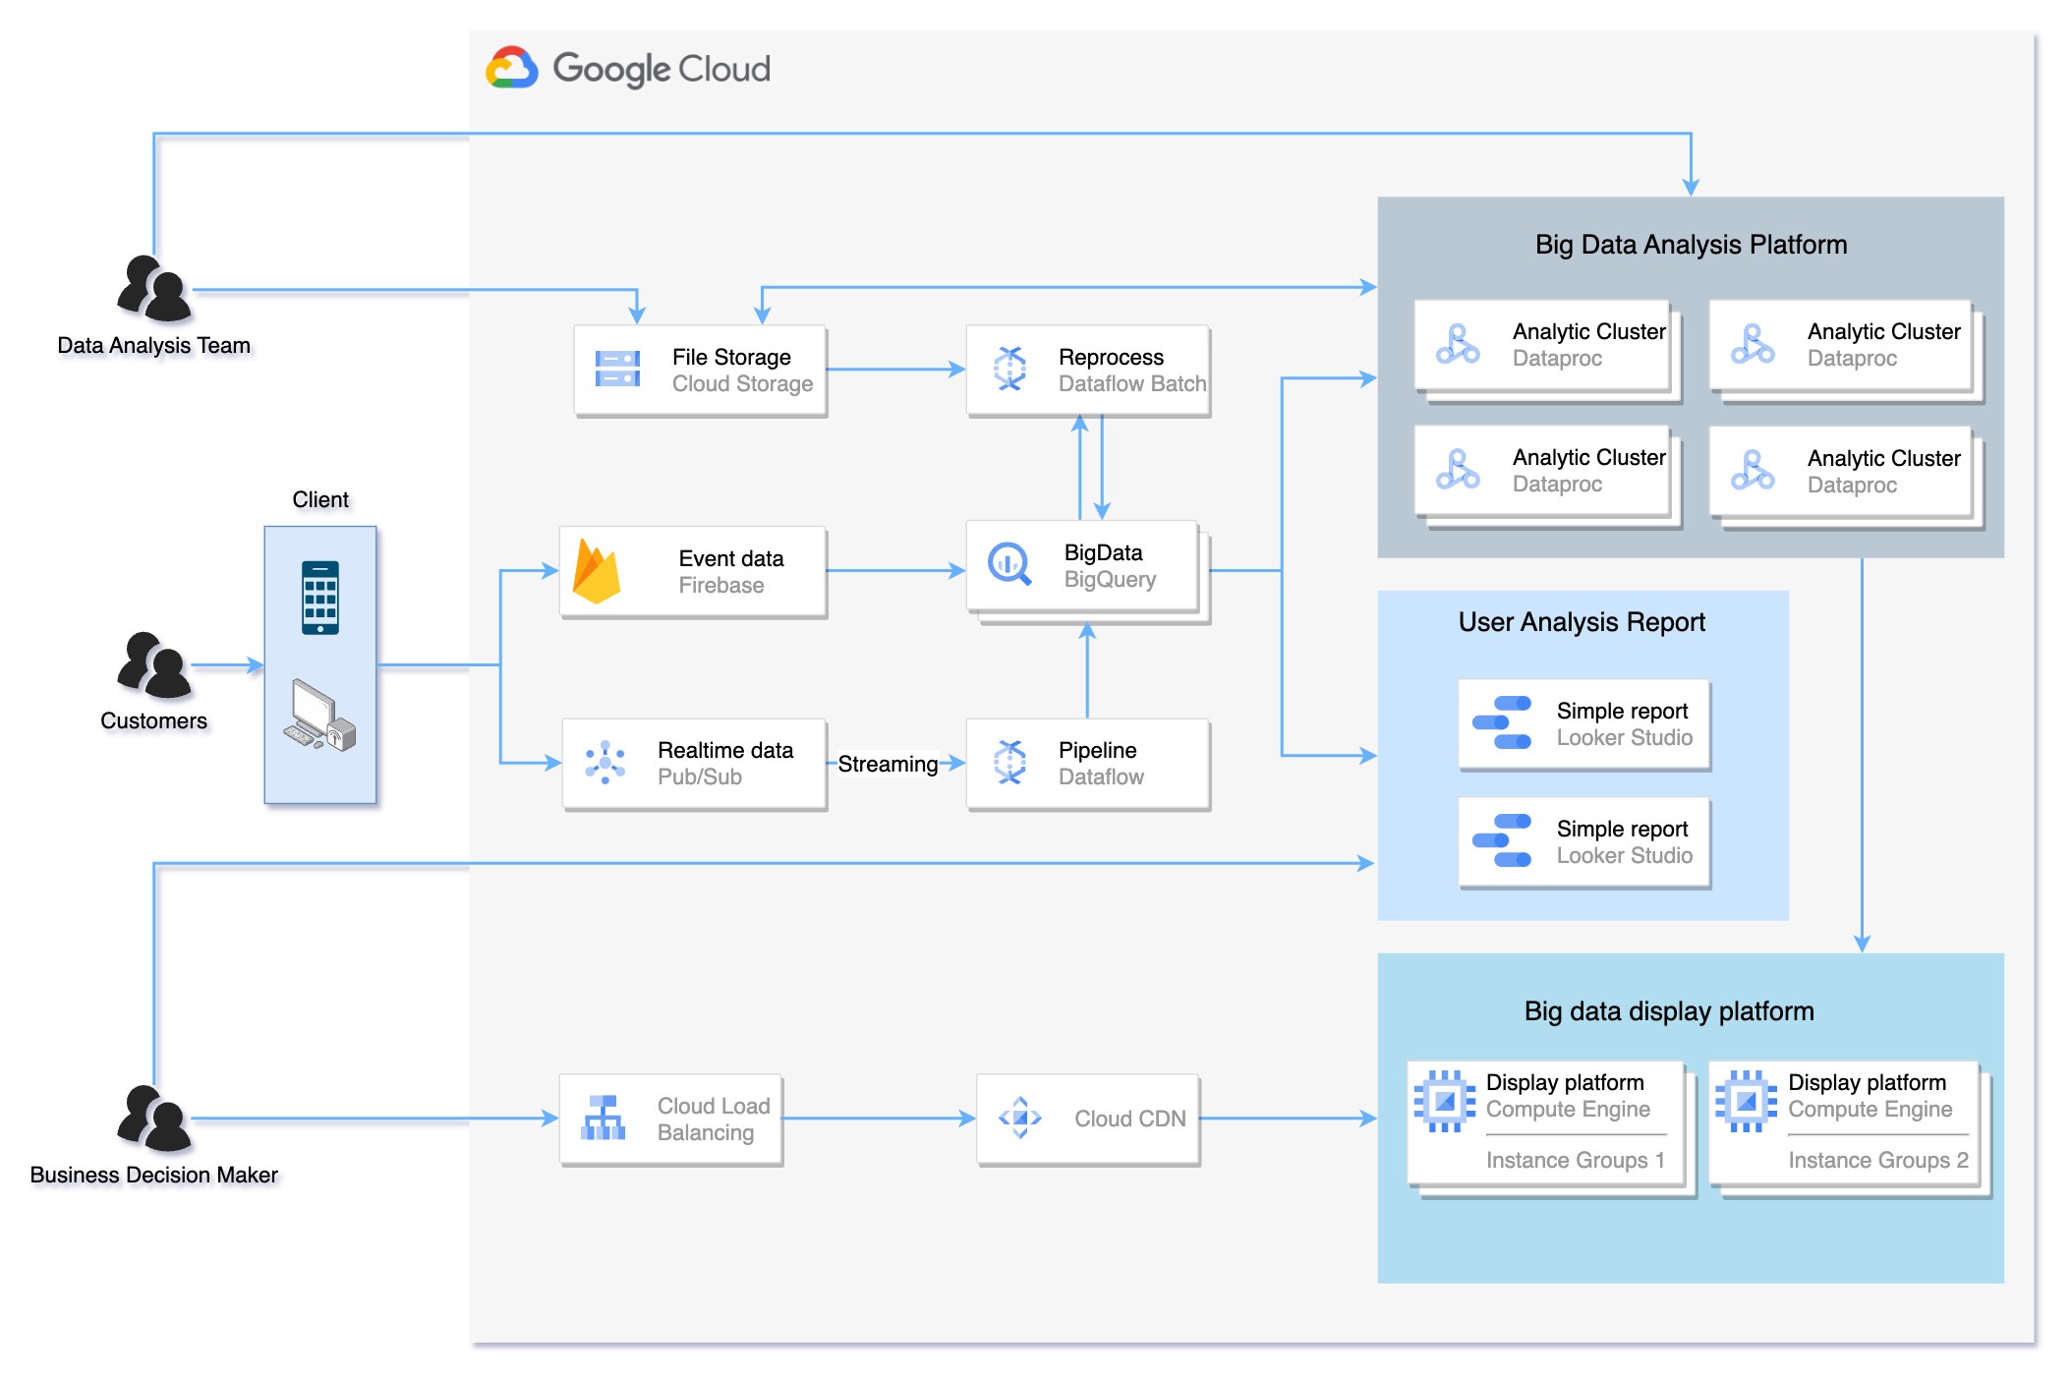Select the 'User Analysis Report' title
This screenshot has height=1380, width=2072.
[1582, 622]
